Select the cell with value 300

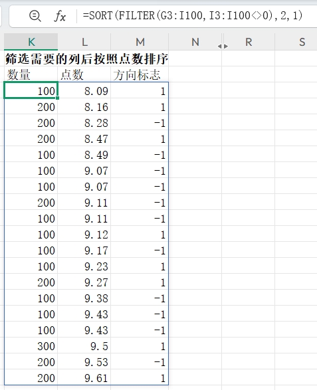pyautogui.click(x=31, y=346)
